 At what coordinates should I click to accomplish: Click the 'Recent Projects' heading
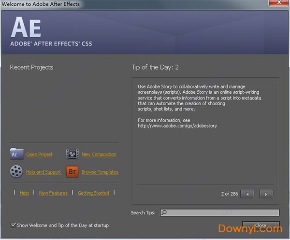coord(31,67)
